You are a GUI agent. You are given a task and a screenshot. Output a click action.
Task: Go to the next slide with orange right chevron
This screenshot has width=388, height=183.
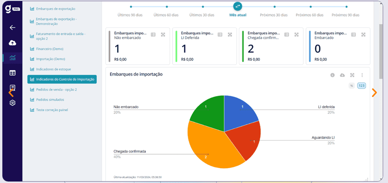[374, 93]
